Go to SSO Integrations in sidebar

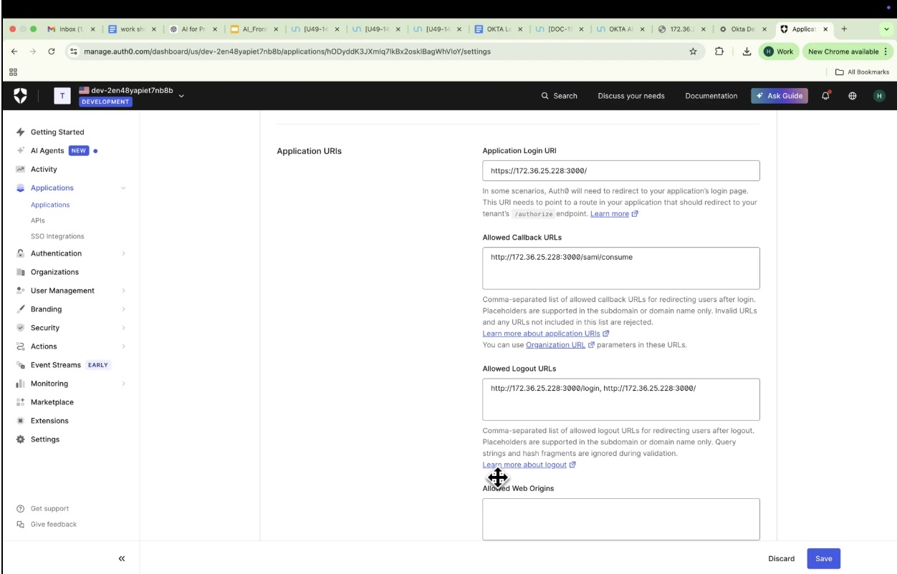click(57, 236)
